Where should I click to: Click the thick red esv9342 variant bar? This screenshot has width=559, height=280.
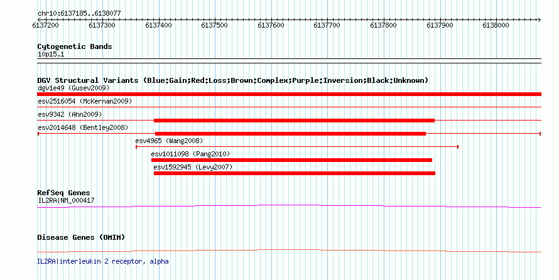[x=294, y=121]
